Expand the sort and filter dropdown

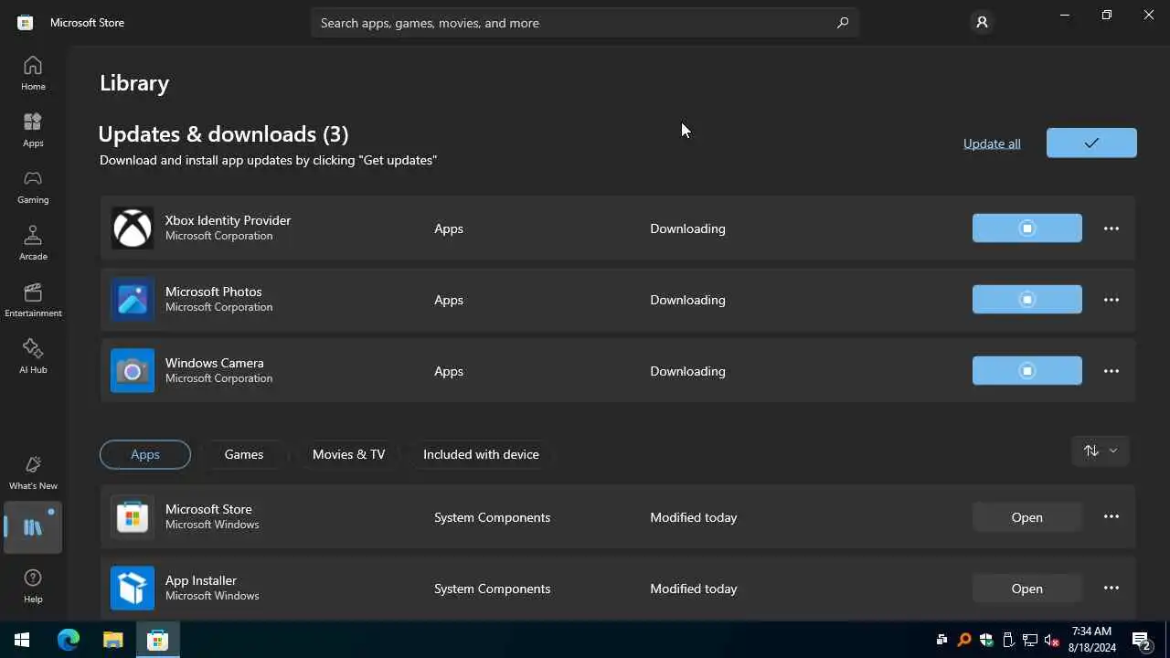pyautogui.click(x=1101, y=451)
